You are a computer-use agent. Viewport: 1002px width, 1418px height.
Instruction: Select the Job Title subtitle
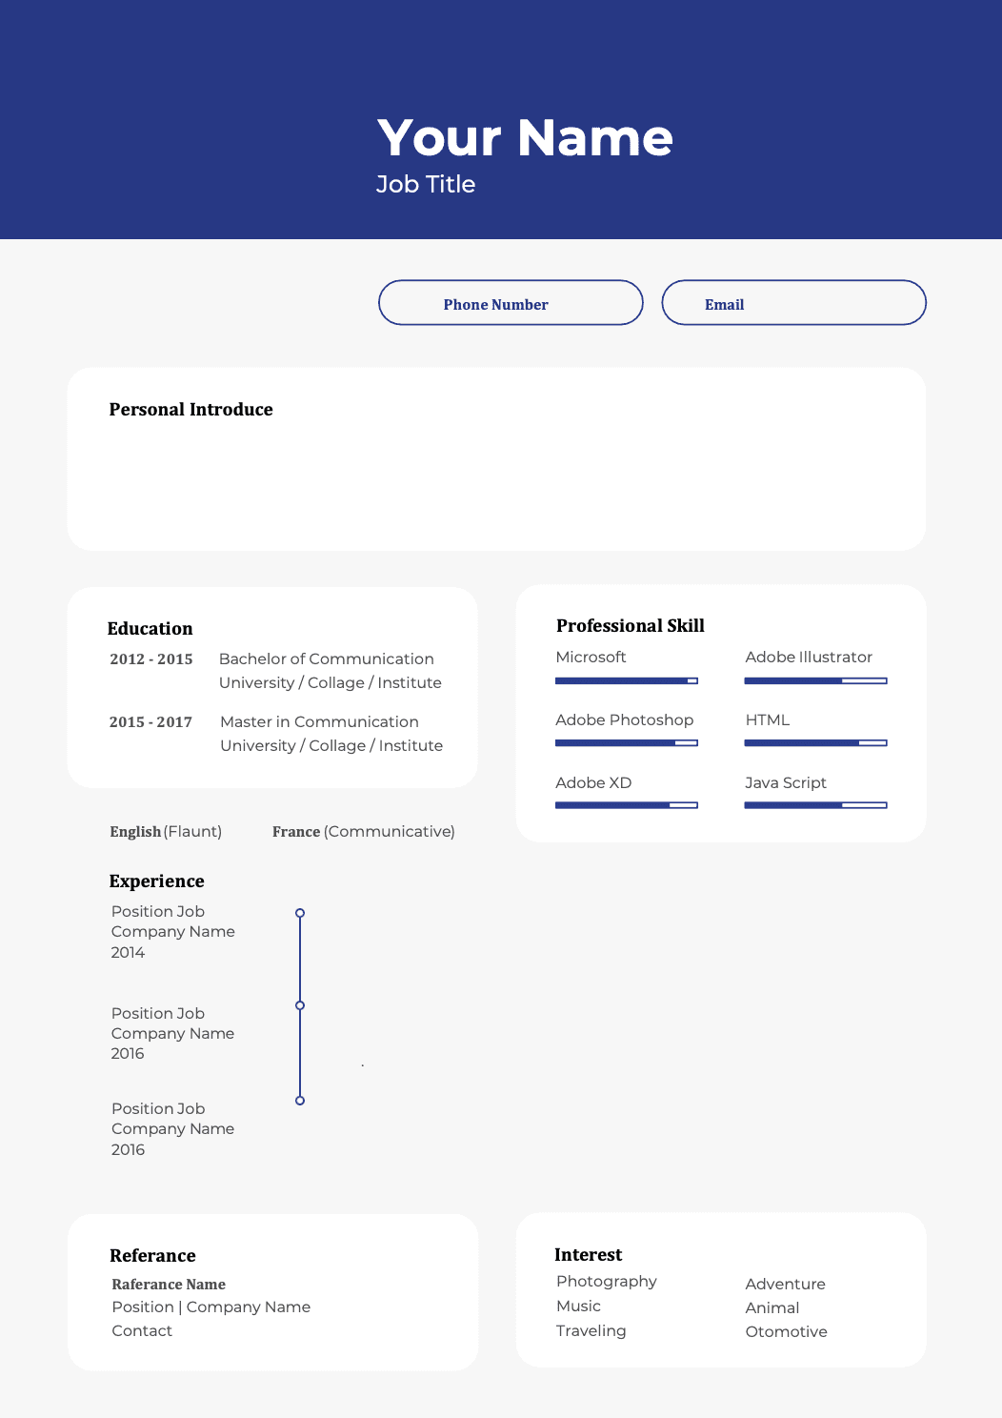point(426,184)
